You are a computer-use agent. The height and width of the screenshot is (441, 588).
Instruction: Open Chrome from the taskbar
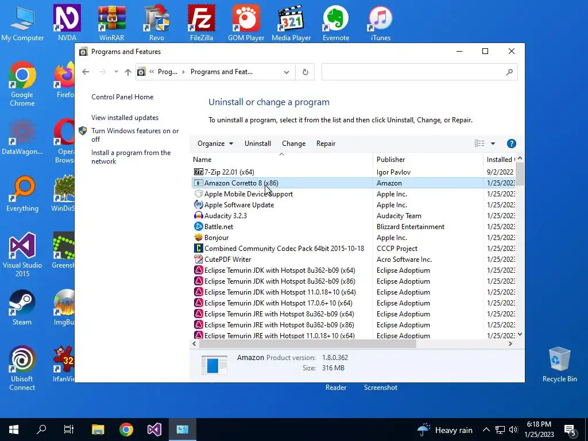[x=126, y=430]
